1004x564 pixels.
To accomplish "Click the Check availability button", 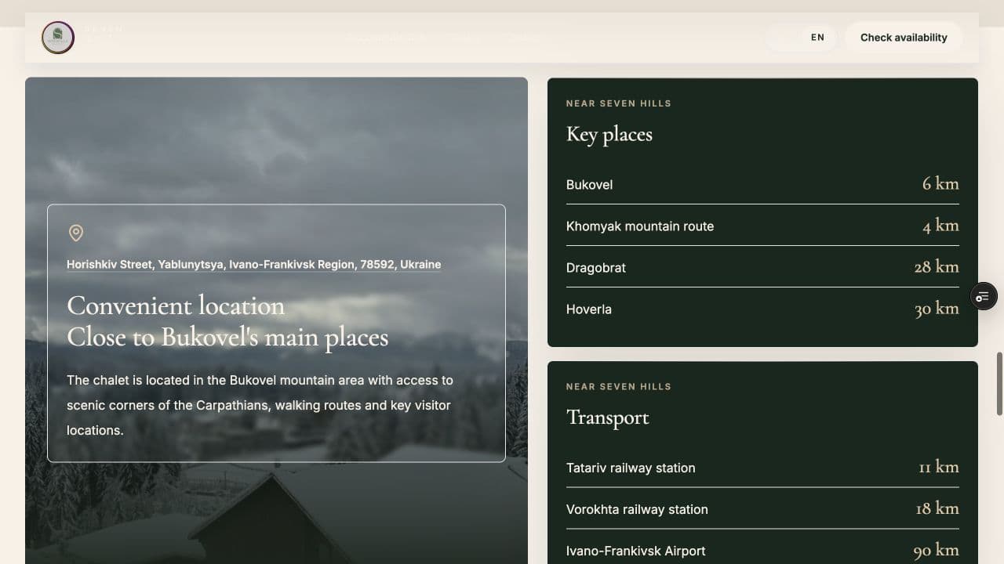I will point(904,38).
